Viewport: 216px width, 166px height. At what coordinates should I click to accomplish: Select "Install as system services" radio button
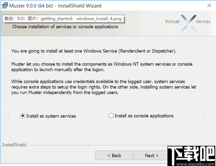[23, 116]
